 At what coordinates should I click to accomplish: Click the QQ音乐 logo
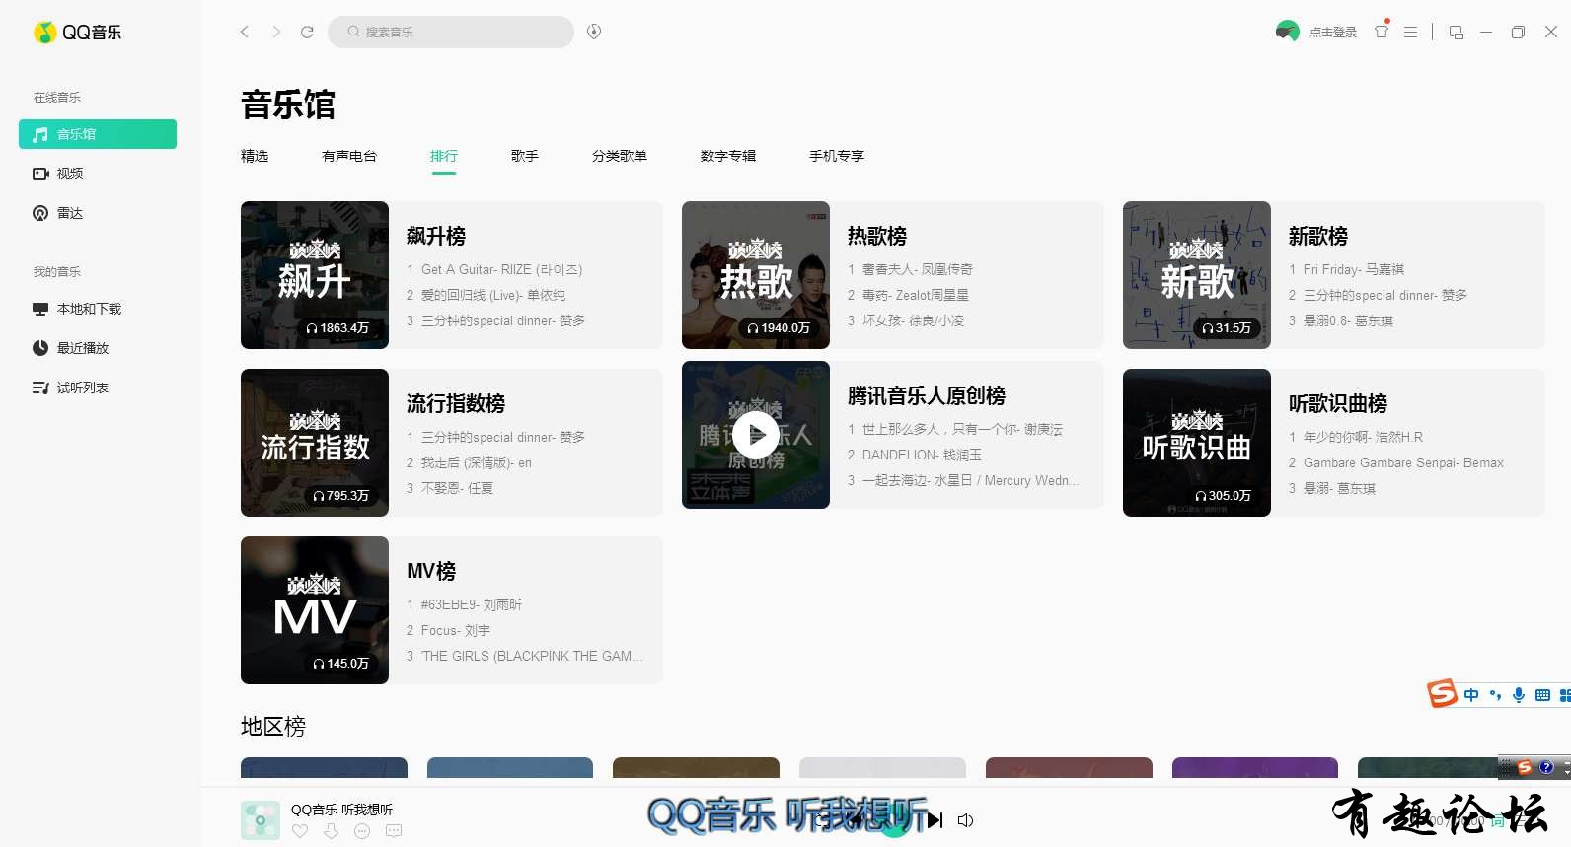click(x=78, y=33)
